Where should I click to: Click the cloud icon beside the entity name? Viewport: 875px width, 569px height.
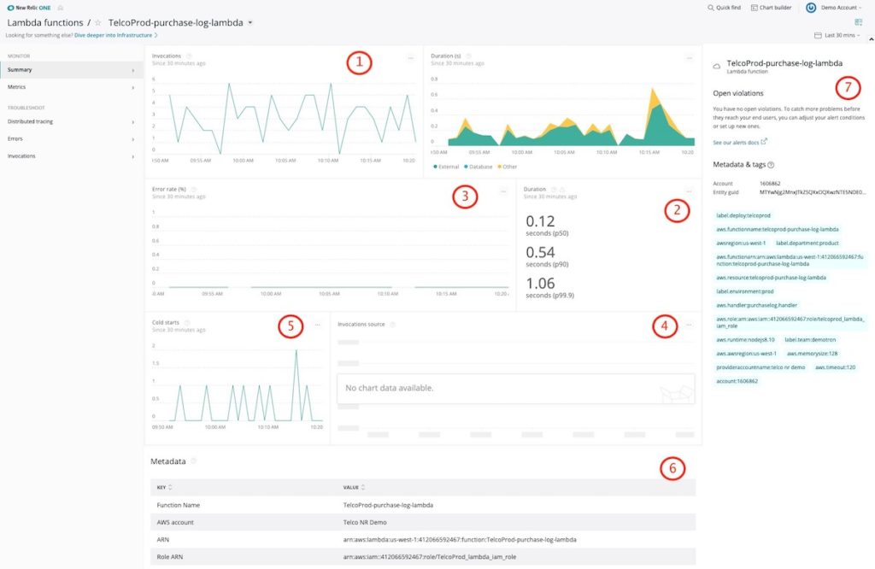tap(717, 67)
